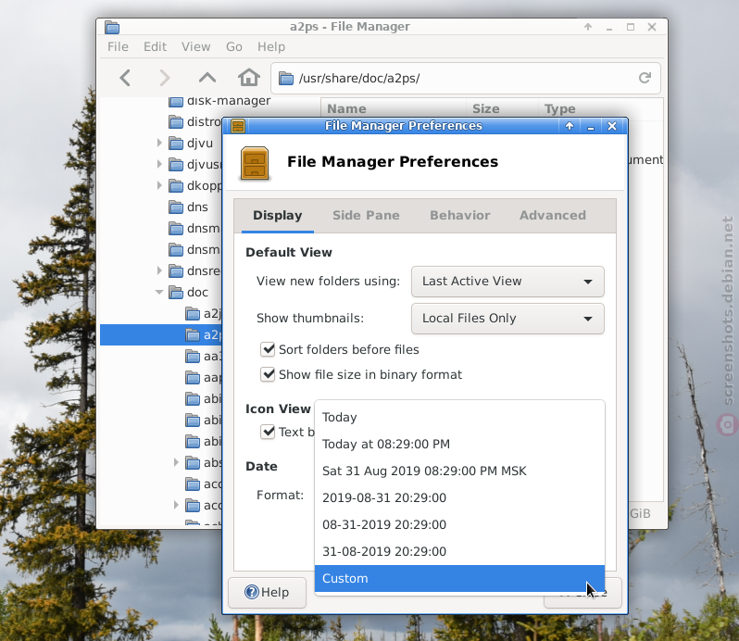
Task: Select 31-08-2019 20:29:00 date format
Action: [x=459, y=552]
